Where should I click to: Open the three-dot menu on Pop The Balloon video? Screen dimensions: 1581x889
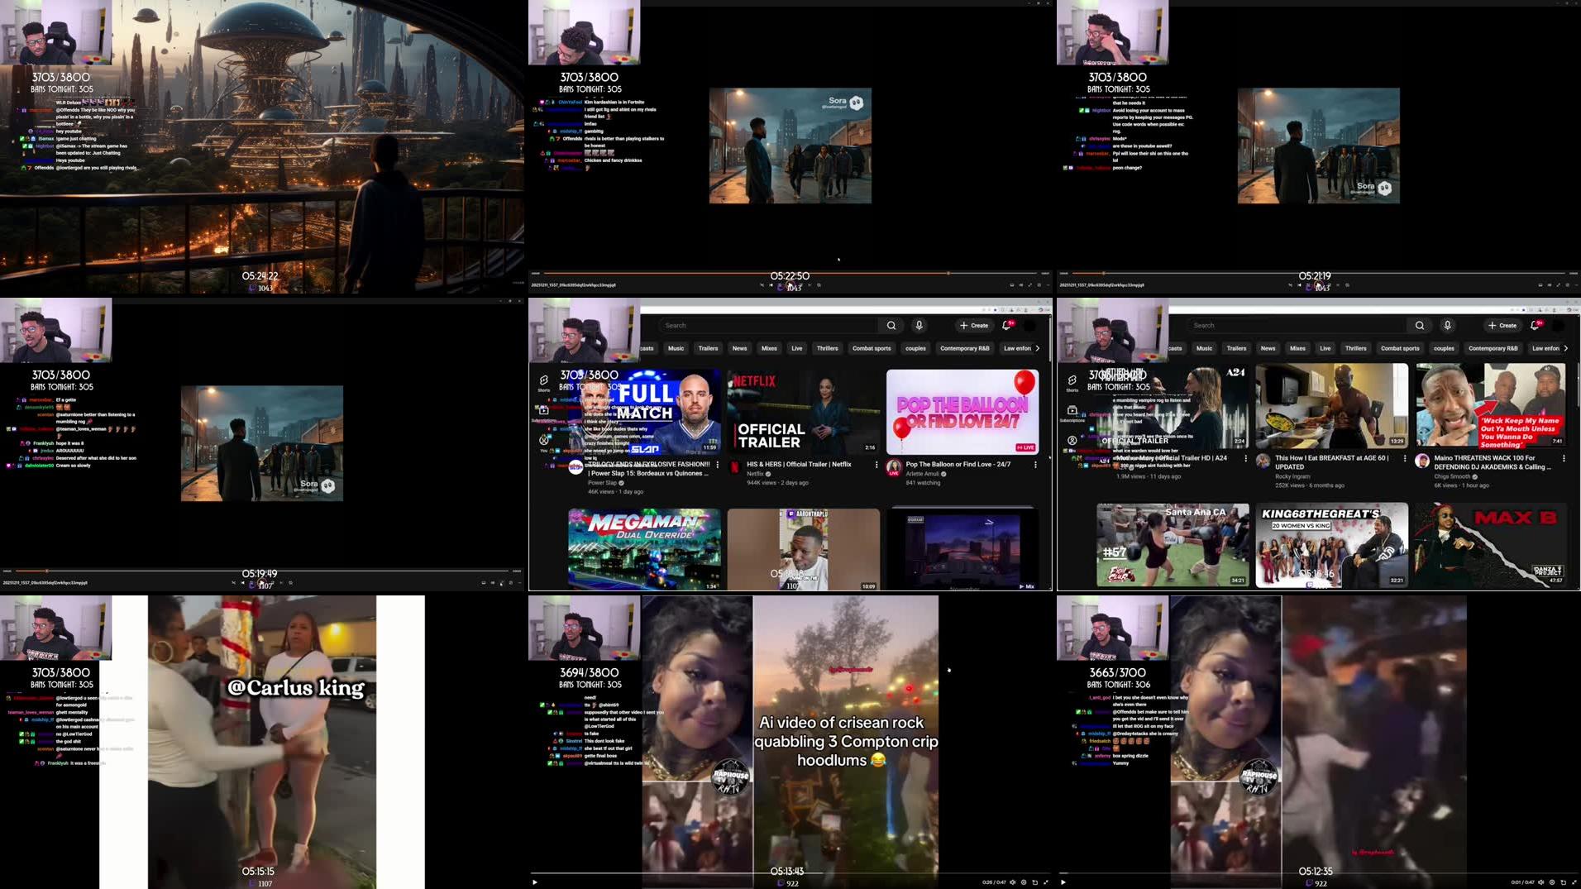click(1036, 465)
